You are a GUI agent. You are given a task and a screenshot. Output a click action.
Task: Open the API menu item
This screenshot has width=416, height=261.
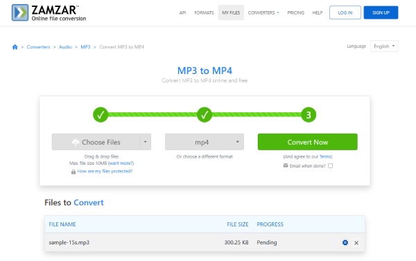coord(182,12)
